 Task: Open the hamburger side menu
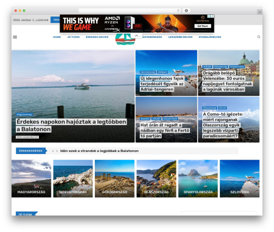[x=15, y=37]
